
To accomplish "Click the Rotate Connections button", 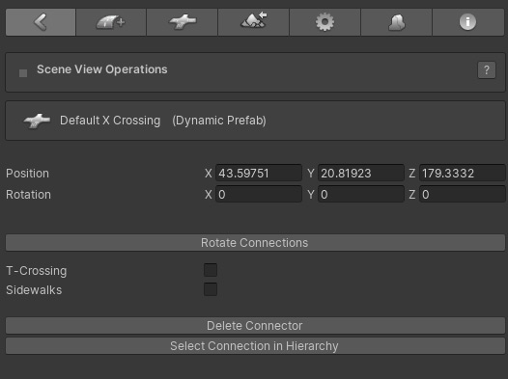I will click(255, 243).
